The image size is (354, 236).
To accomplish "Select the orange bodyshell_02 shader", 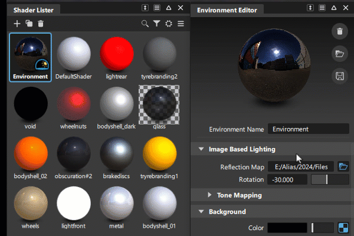I will pyautogui.click(x=31, y=153).
